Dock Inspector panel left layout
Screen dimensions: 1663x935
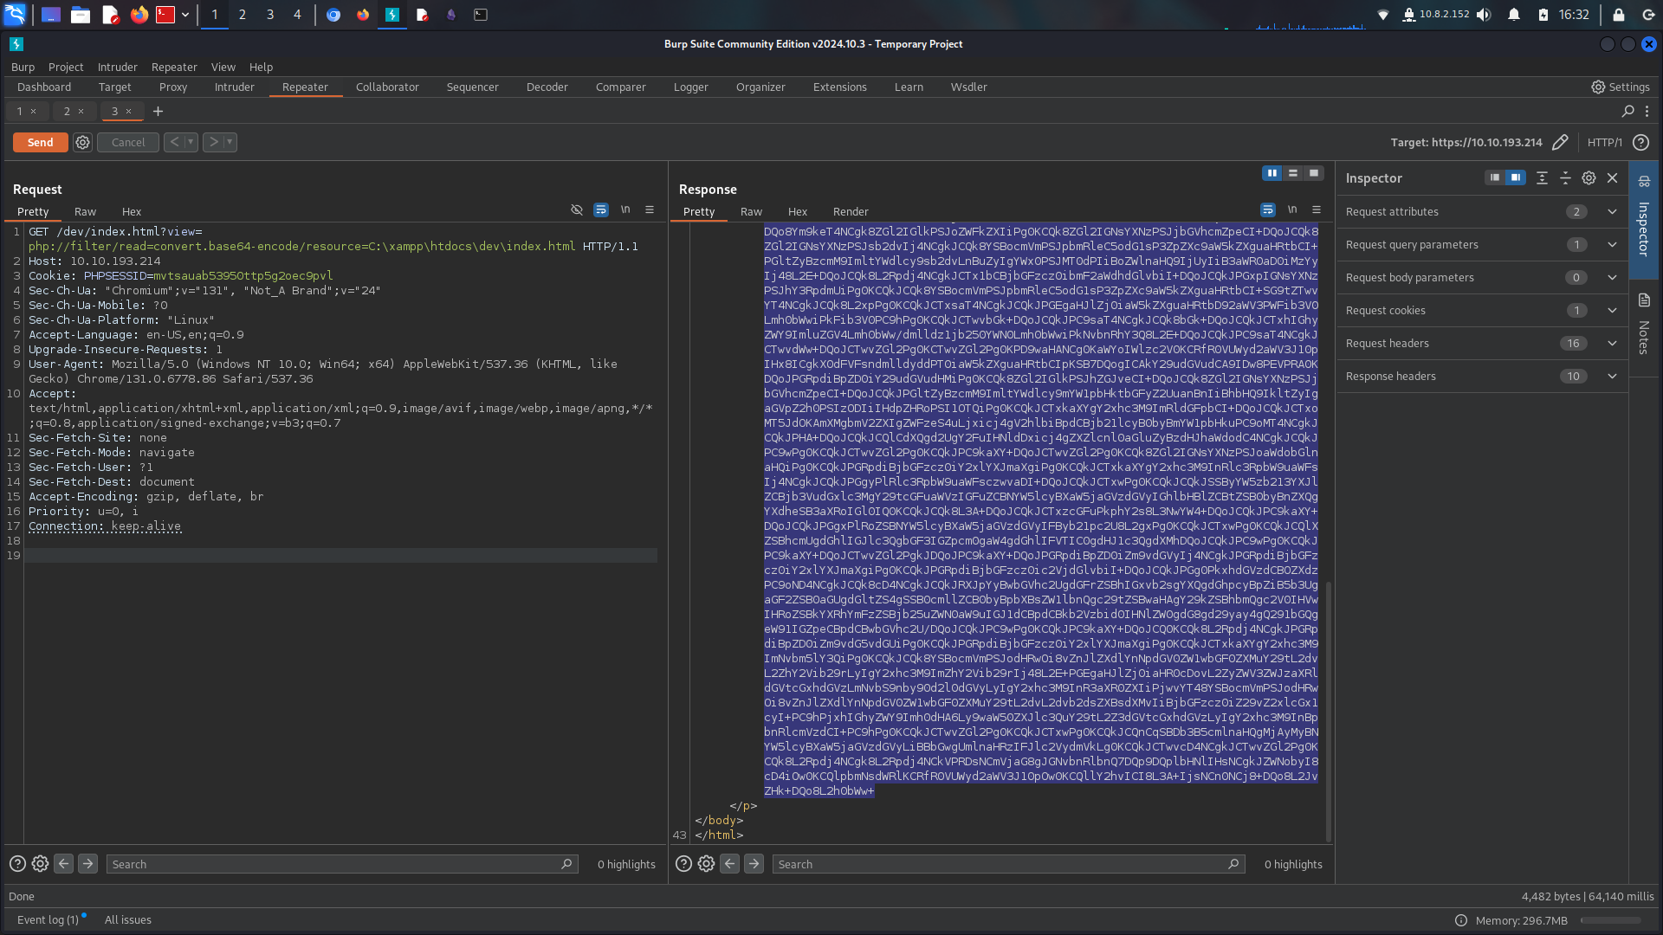(x=1495, y=177)
